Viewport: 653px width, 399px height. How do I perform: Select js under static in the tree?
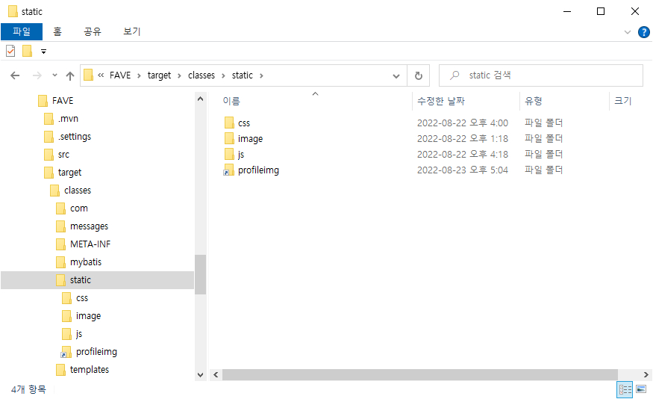[x=78, y=334]
